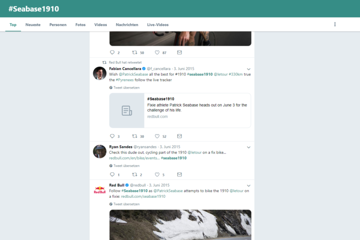The width and height of the screenshot is (360, 240).
Task: Open @PatrickSeabase mention in Red Bull's tweet
Action: tap(168, 191)
